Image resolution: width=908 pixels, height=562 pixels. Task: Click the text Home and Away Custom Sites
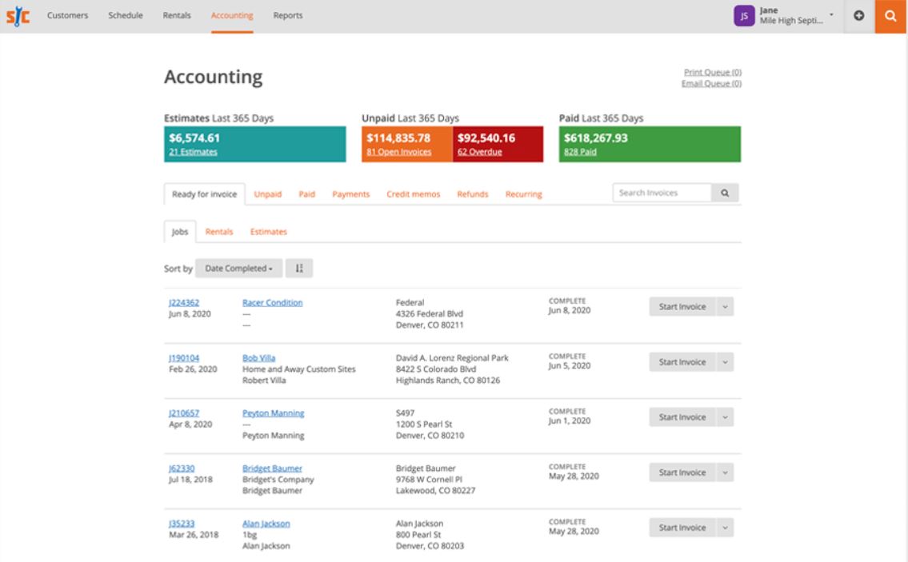(299, 369)
